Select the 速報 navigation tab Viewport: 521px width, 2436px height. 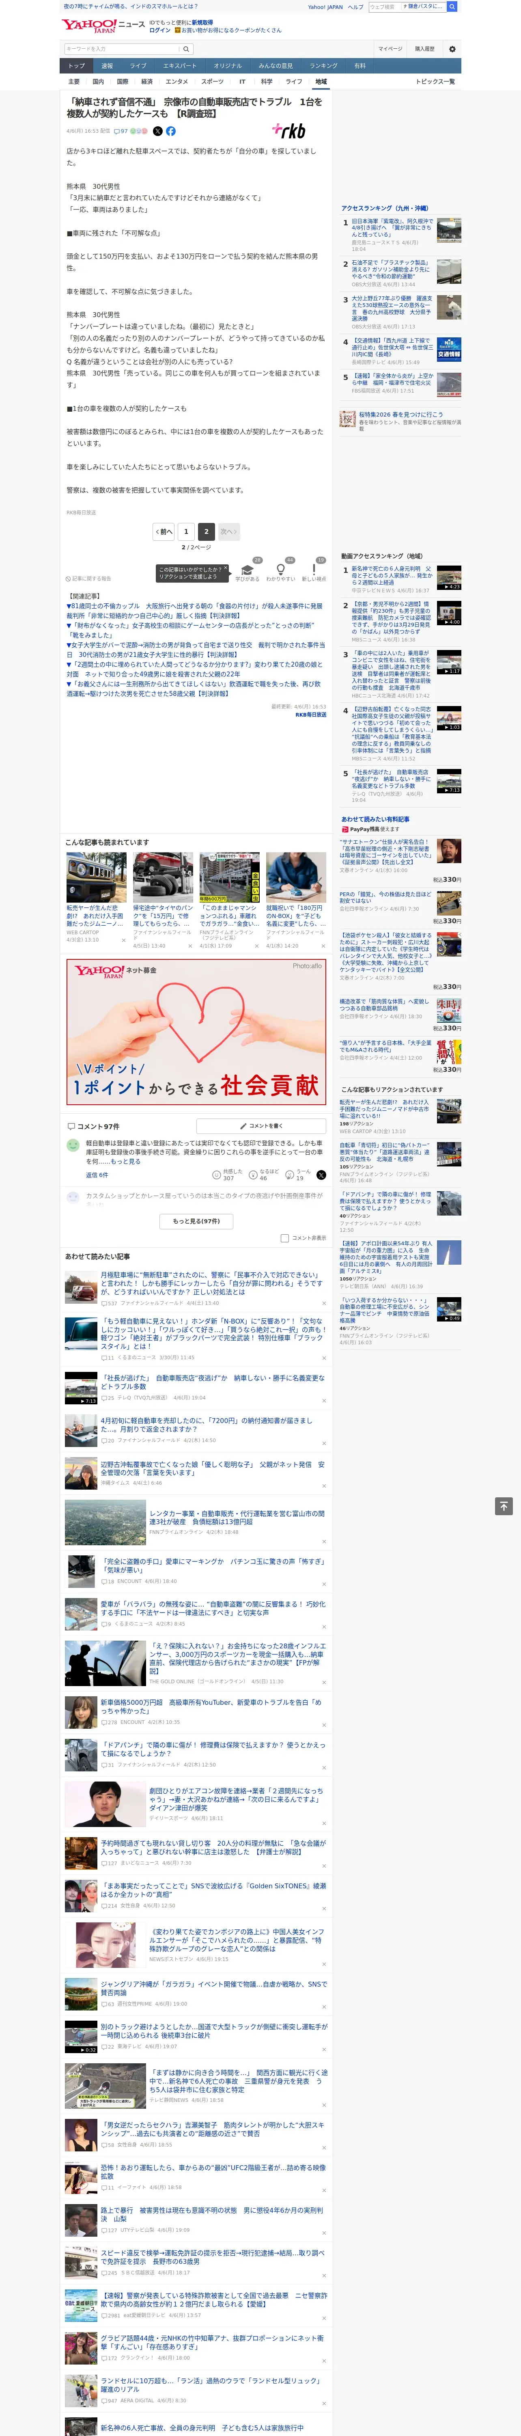click(107, 66)
